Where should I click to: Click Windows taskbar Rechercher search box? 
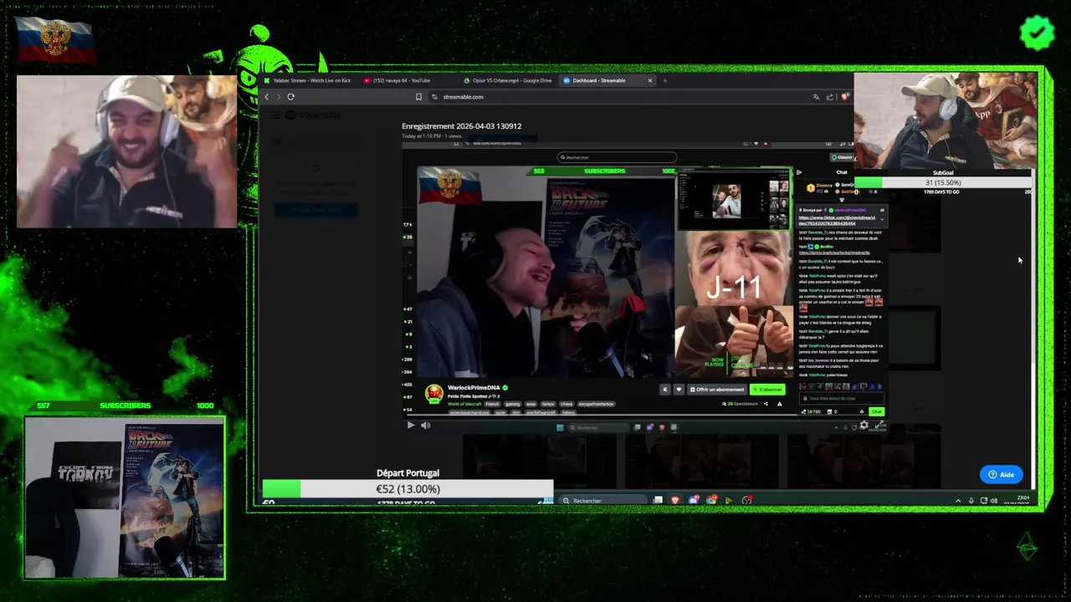pos(603,500)
